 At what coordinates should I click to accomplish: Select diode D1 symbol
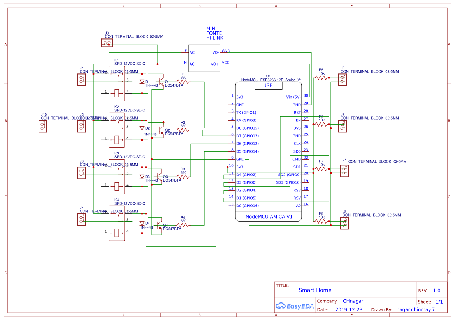(142, 82)
